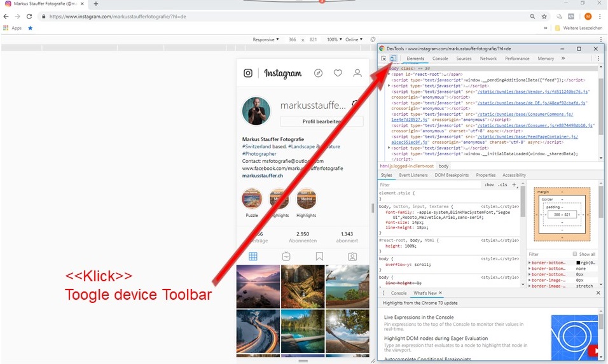Open the Event Listeners pane tab

tap(413, 175)
